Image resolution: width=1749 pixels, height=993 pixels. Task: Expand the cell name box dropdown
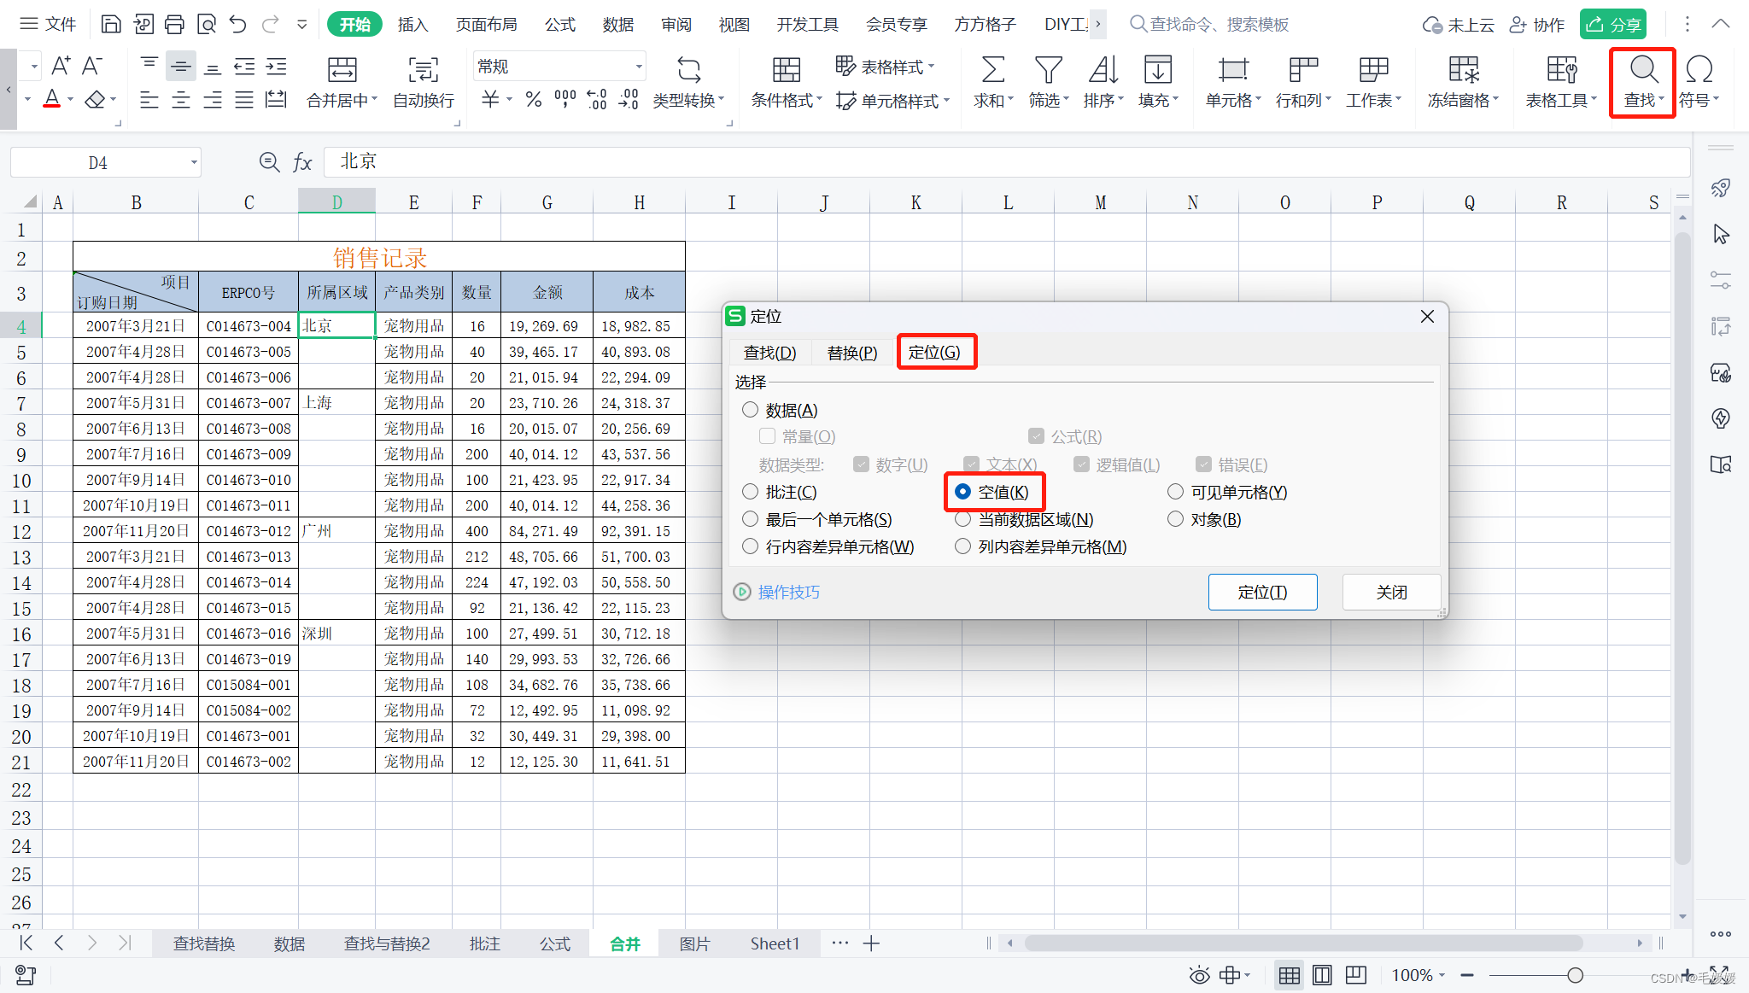[x=194, y=162]
